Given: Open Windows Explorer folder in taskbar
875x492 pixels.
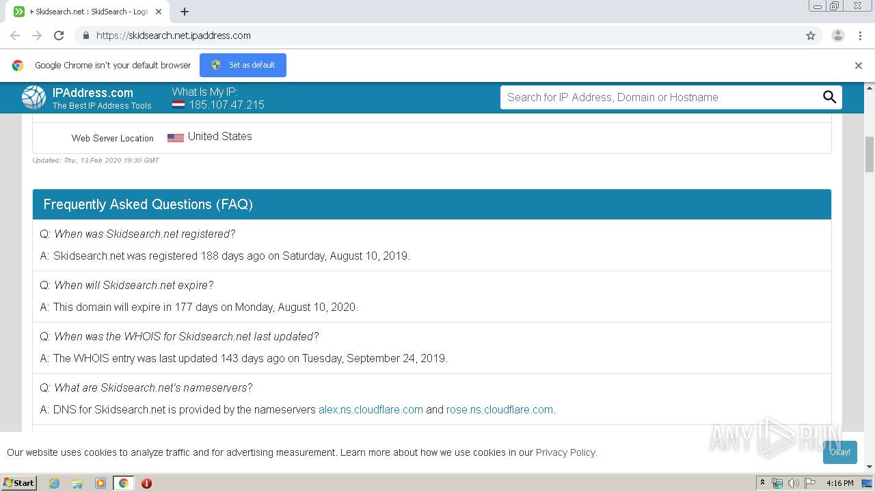Looking at the screenshot, I should point(77,483).
